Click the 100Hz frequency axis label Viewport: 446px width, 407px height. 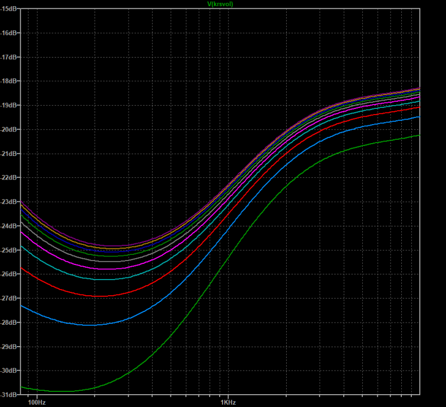click(x=36, y=402)
